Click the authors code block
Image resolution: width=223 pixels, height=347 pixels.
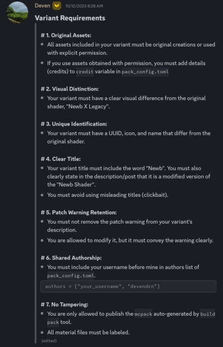pyautogui.click(x=128, y=287)
